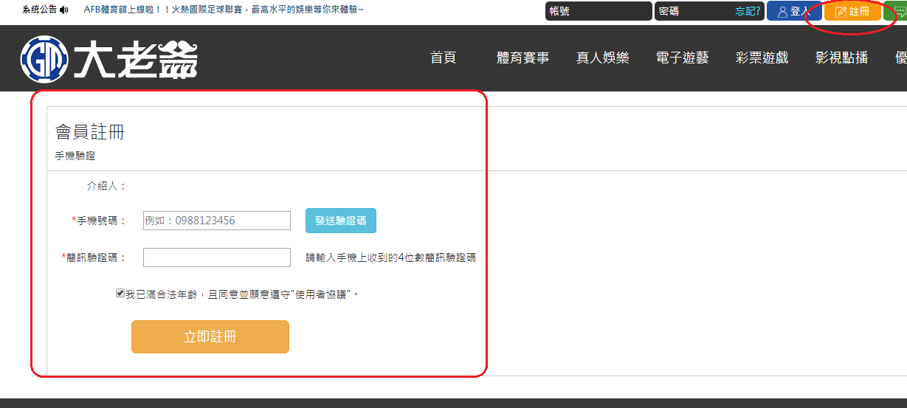Select the 影視點播 navigation item

[x=841, y=58]
